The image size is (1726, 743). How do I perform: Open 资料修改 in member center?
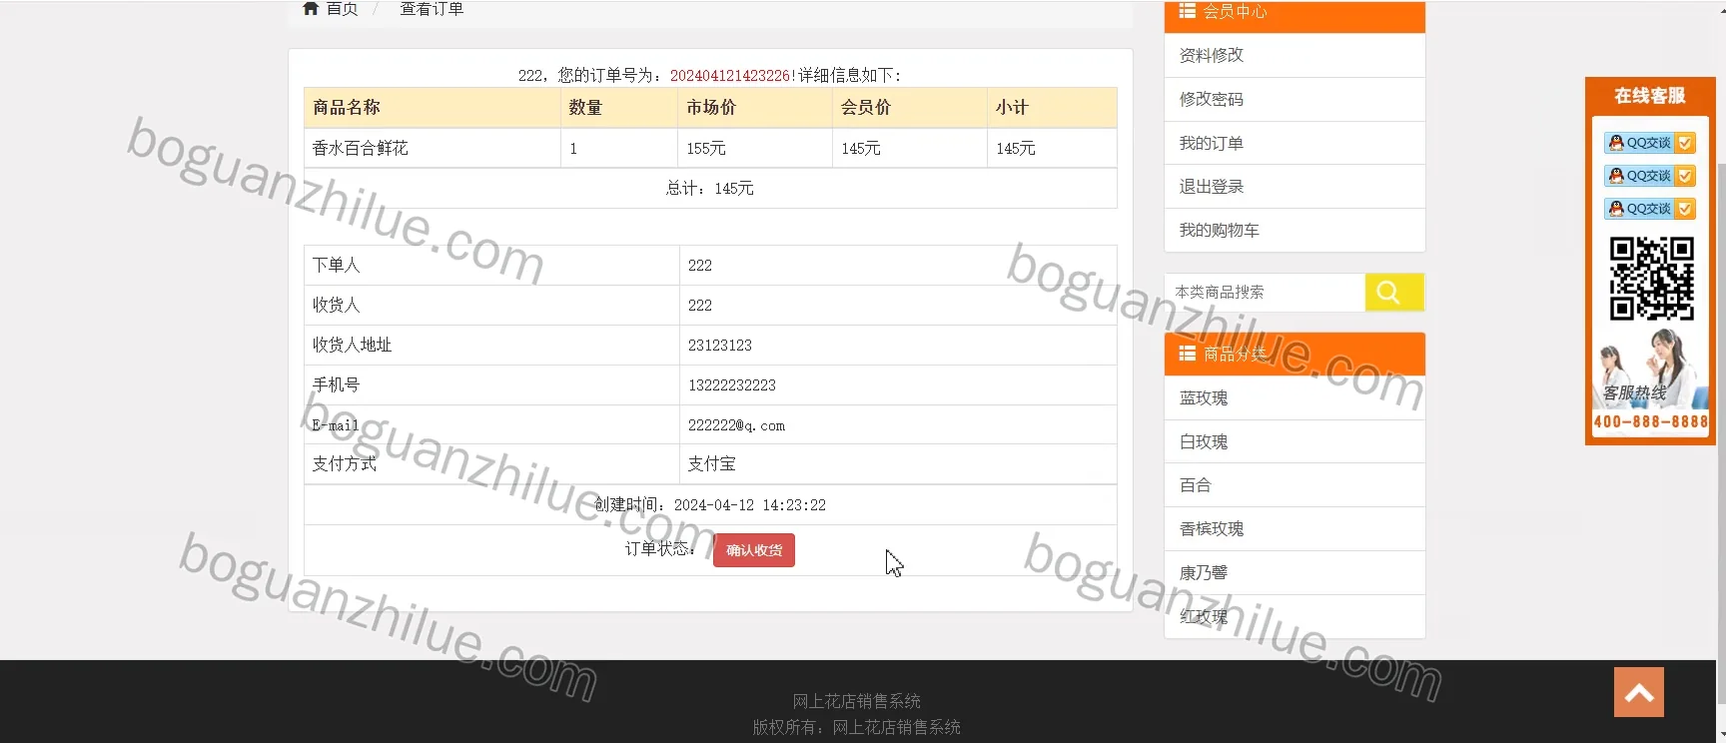[1294, 56]
